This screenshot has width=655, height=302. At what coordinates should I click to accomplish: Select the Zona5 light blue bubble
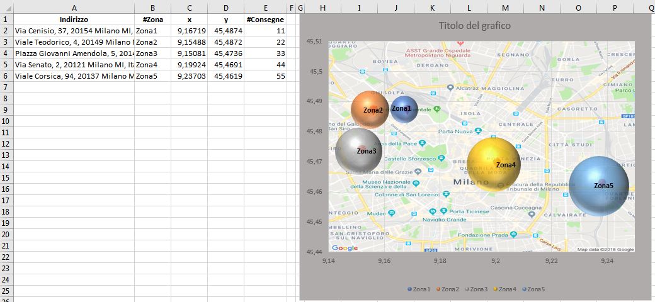pyautogui.click(x=599, y=186)
